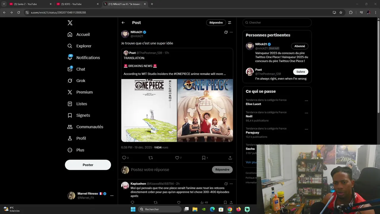Open the Plus more menu
Image resolution: width=380 pixels, height=214 pixels.
pos(76,150)
